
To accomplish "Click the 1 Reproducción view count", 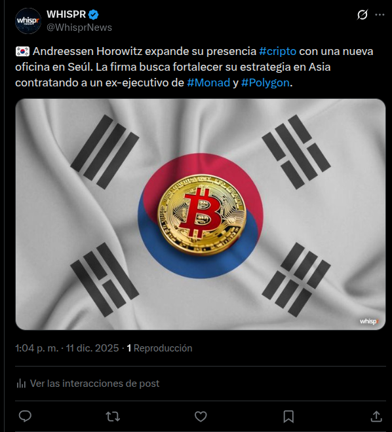I will (159, 348).
